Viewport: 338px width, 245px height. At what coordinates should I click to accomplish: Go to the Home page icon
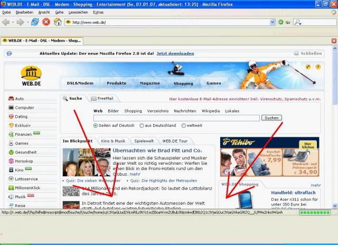58,22
